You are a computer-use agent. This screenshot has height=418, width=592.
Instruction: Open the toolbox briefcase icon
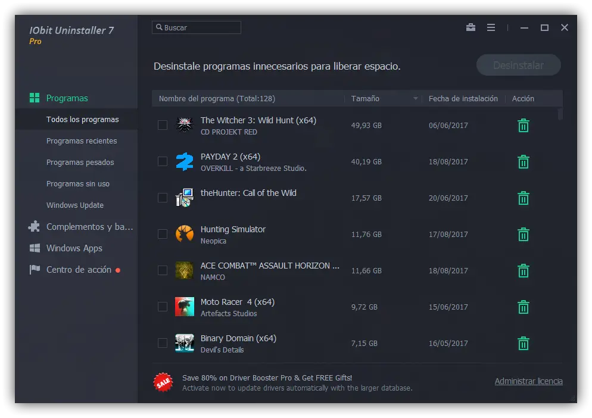[471, 27]
